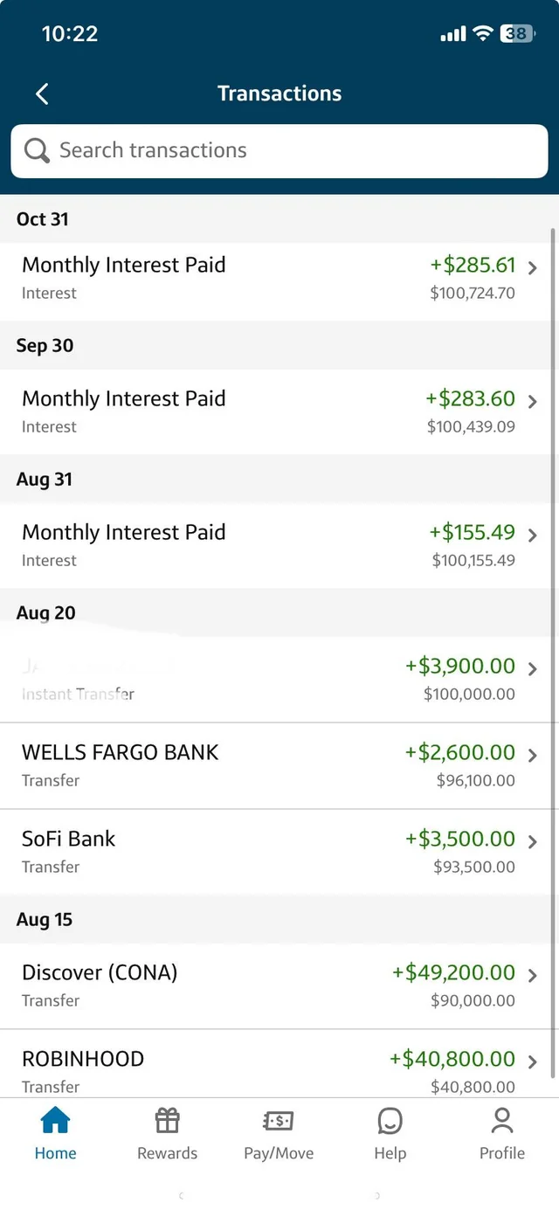The height and width of the screenshot is (1210, 559).
Task: Tap the back arrow icon
Action: tap(42, 93)
